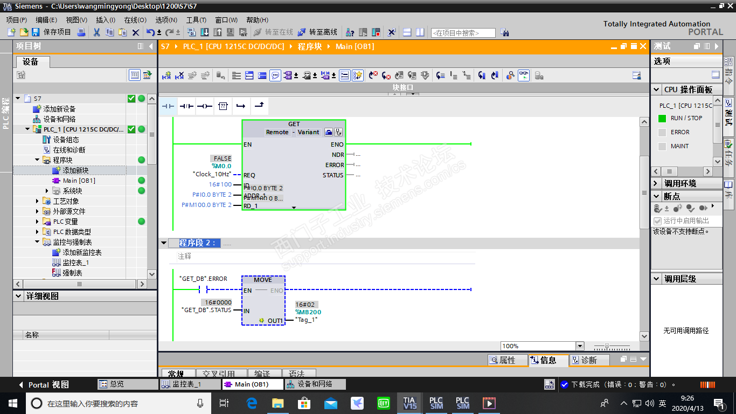This screenshot has height=414, width=736.
Task: Insert an output coil instruction
Action: click(205, 106)
